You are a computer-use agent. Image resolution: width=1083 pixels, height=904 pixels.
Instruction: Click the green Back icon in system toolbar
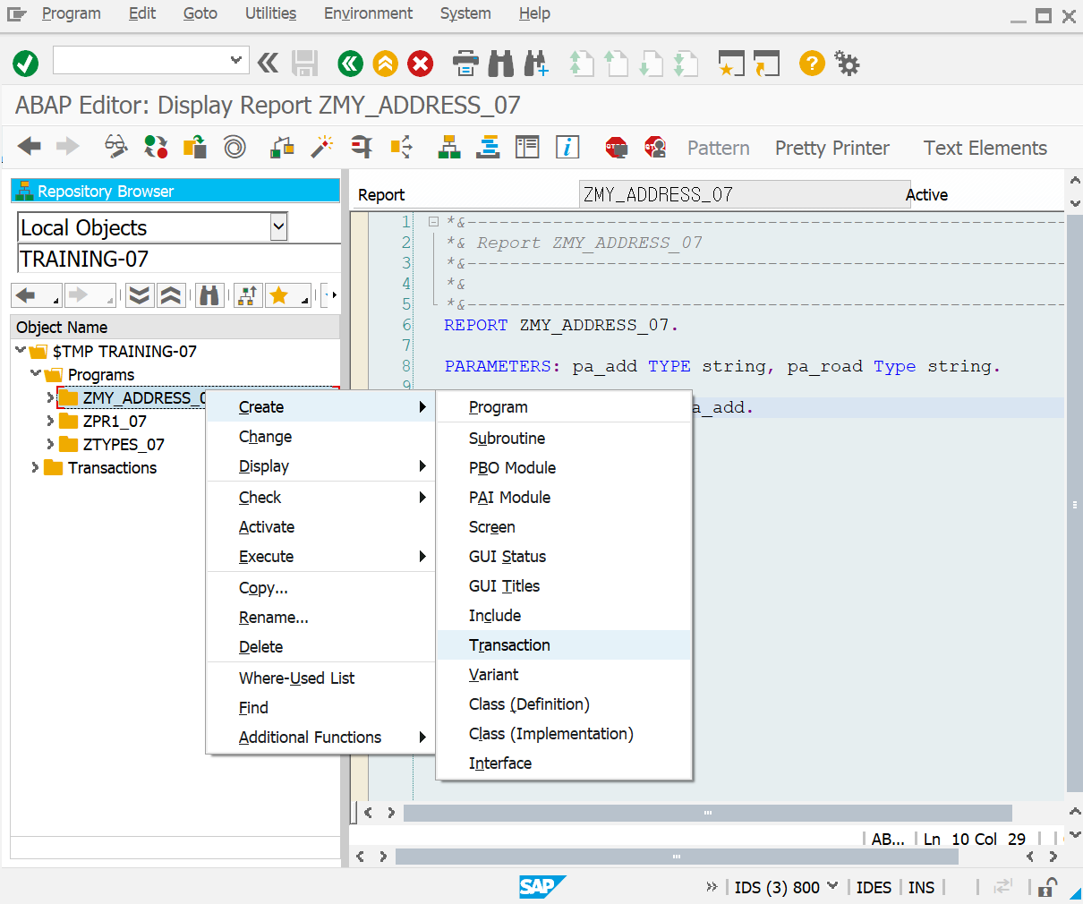click(x=350, y=63)
